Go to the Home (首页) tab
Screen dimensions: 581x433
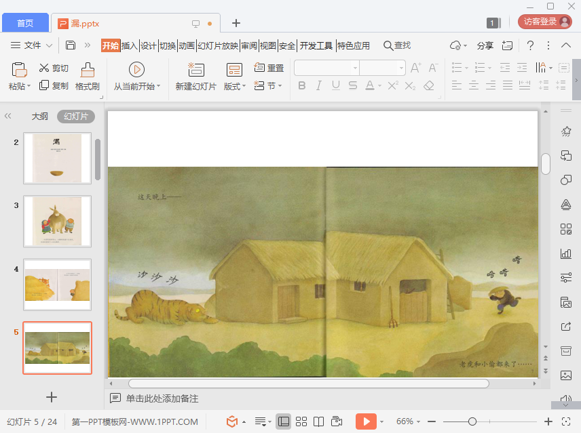(25, 23)
